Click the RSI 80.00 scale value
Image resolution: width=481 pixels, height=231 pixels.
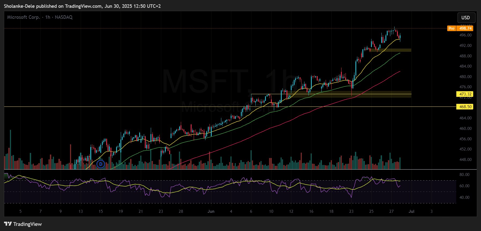464,175
